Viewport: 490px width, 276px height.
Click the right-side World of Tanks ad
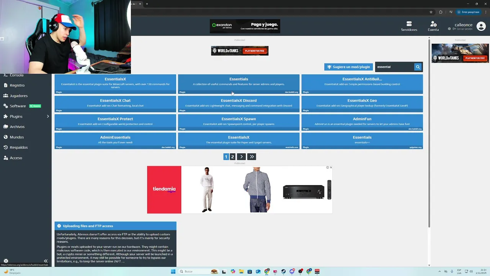click(x=460, y=53)
